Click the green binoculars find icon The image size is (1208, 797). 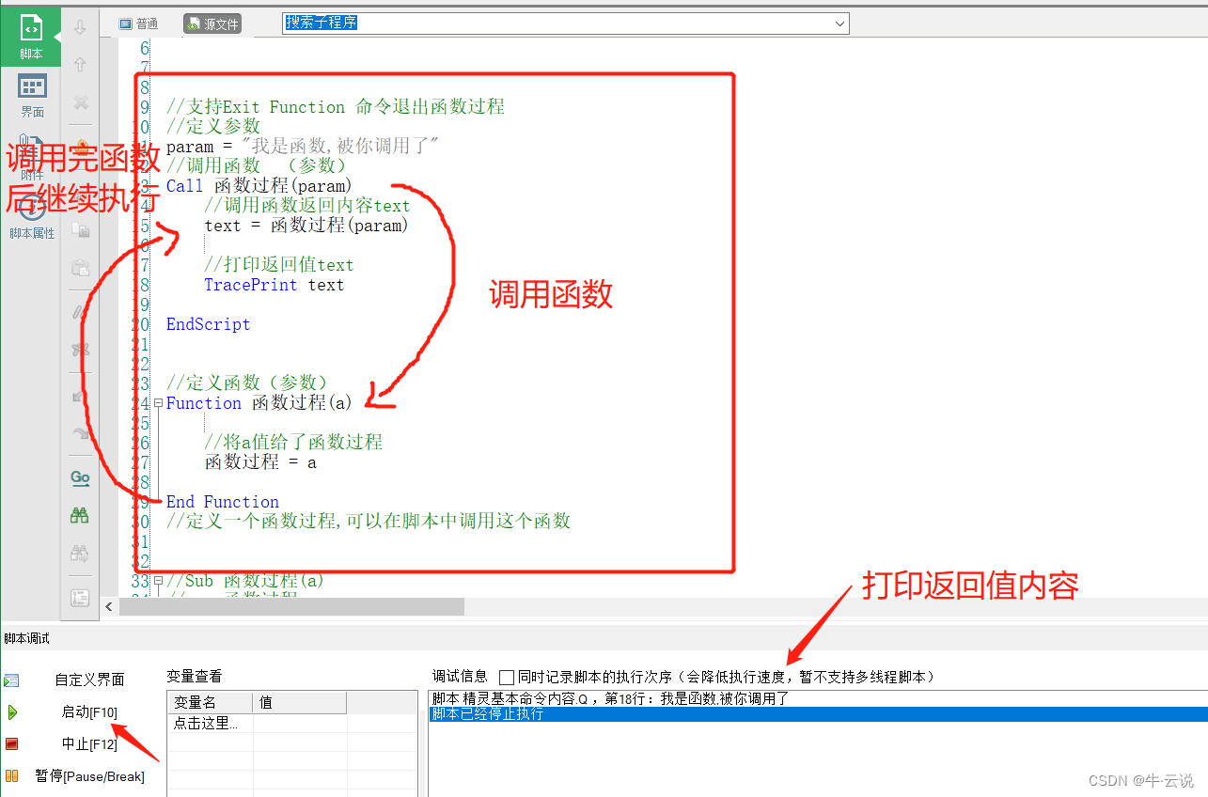point(80,515)
